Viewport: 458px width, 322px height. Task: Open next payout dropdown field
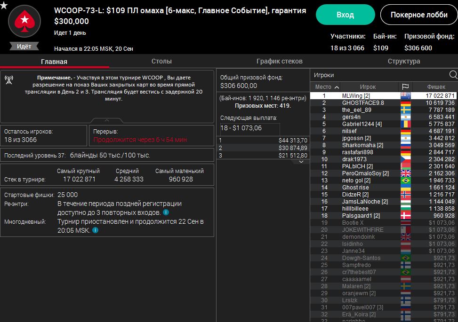pyautogui.click(x=250, y=128)
